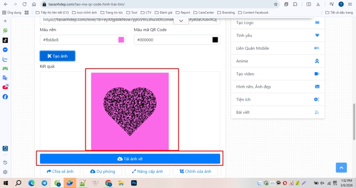Open TikTok in the sidebar

click(x=5, y=40)
